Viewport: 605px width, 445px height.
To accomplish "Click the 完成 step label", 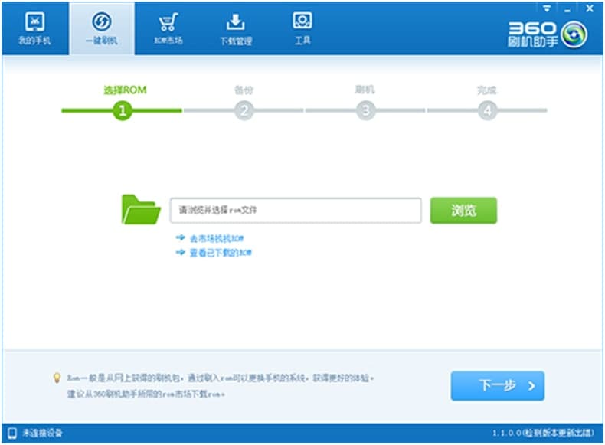I will click(487, 90).
